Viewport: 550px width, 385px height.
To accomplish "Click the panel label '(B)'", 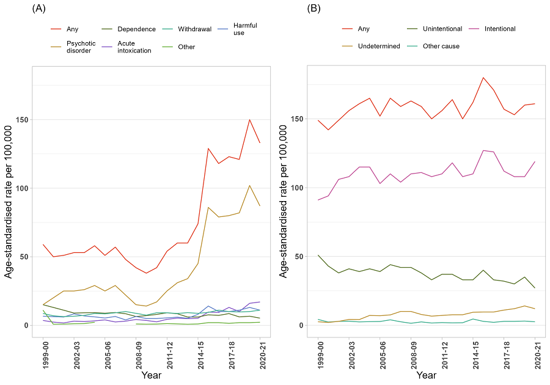I will pyautogui.click(x=313, y=9).
